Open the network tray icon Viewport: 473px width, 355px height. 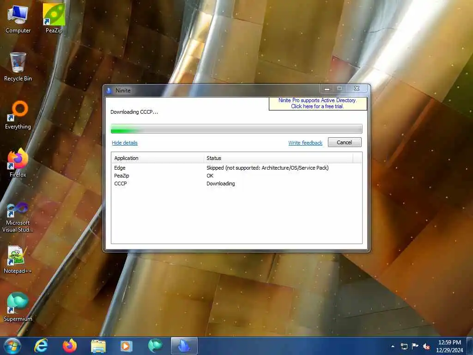(x=404, y=346)
